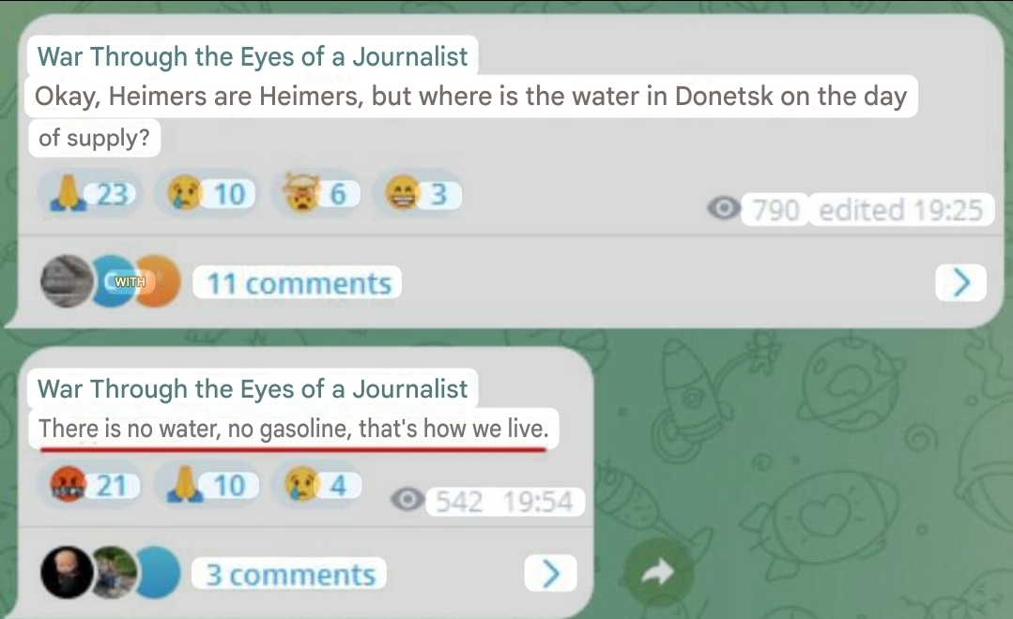Expand comments with the second post's chevron
The width and height of the screenshot is (1013, 619).
coord(550,573)
